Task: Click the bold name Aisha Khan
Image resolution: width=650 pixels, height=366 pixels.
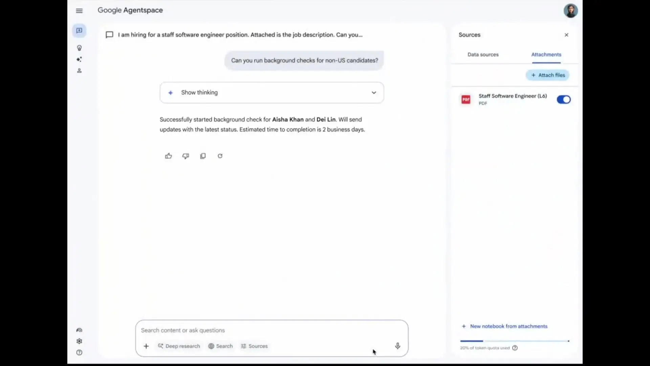Action: [x=288, y=120]
